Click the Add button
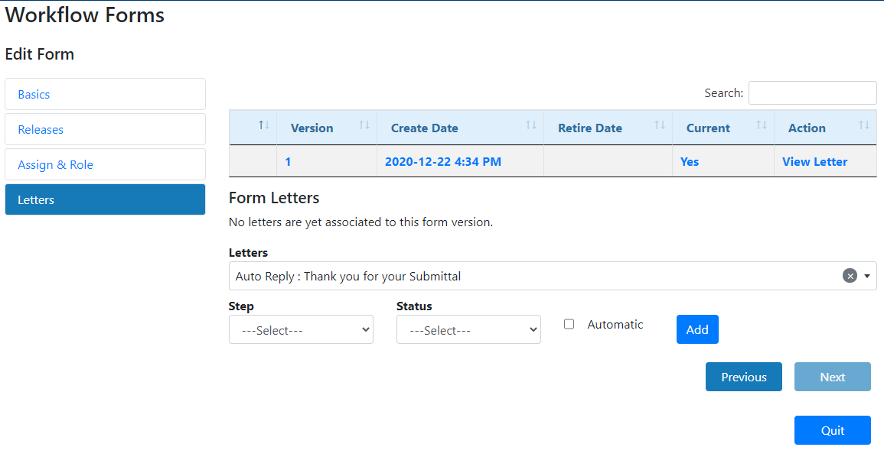This screenshot has width=884, height=460. 697,329
